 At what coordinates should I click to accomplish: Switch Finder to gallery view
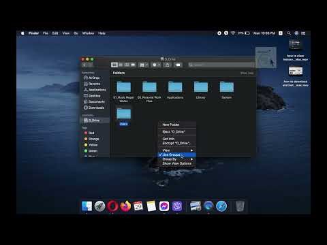133,65
